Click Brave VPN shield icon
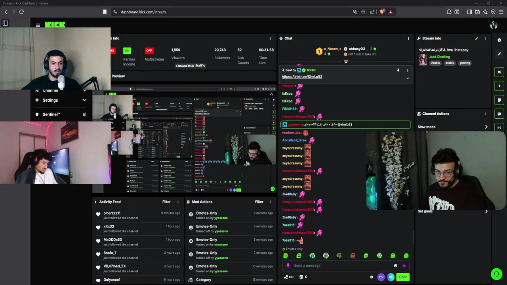This screenshot has height=285, width=507. 493,12
